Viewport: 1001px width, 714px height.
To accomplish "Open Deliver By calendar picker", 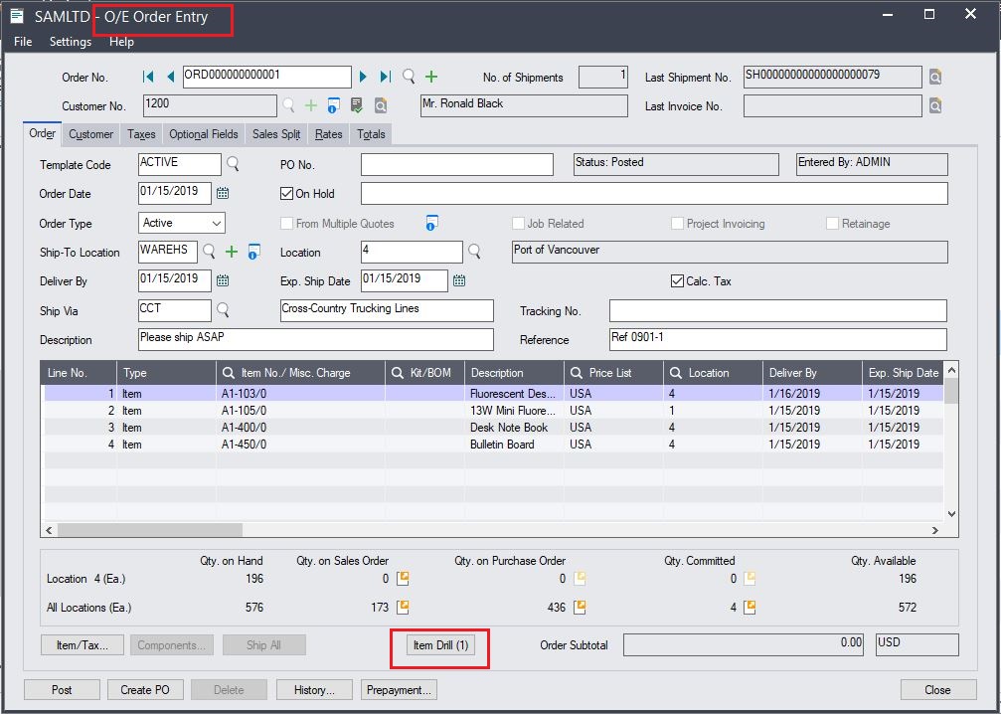I will pyautogui.click(x=222, y=280).
